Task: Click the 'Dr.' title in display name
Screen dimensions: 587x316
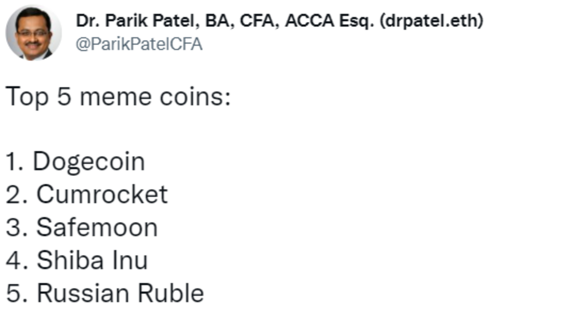Action: tap(84, 21)
